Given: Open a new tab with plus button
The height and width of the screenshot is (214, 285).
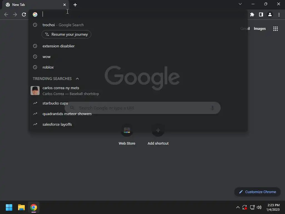Looking at the screenshot, I should pos(75,5).
